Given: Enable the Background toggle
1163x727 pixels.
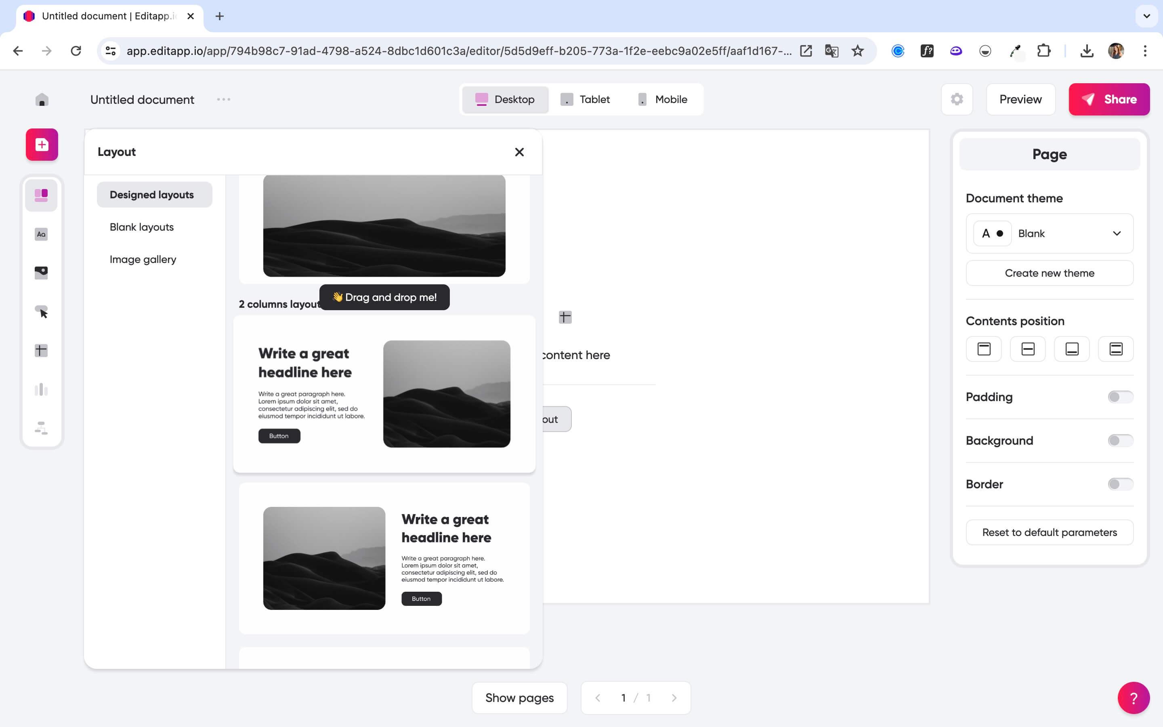Looking at the screenshot, I should [1120, 440].
